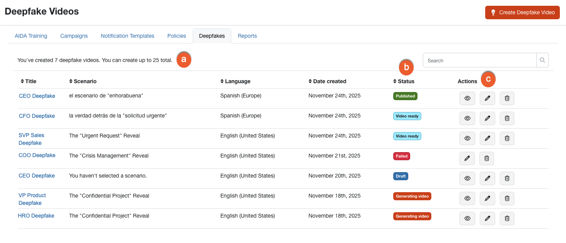
Task: Open the CFO Deepfake title link
Action: (x=37, y=116)
